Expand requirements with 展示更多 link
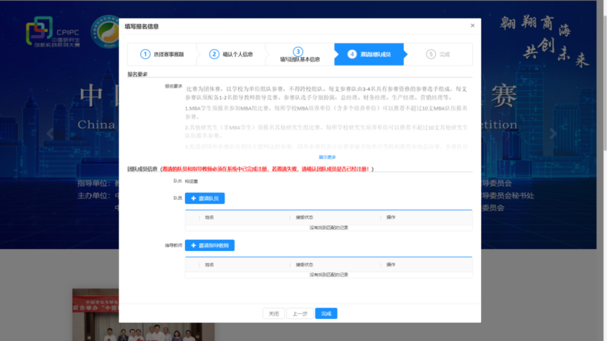Image resolution: width=607 pixels, height=341 pixels. pyautogui.click(x=327, y=157)
